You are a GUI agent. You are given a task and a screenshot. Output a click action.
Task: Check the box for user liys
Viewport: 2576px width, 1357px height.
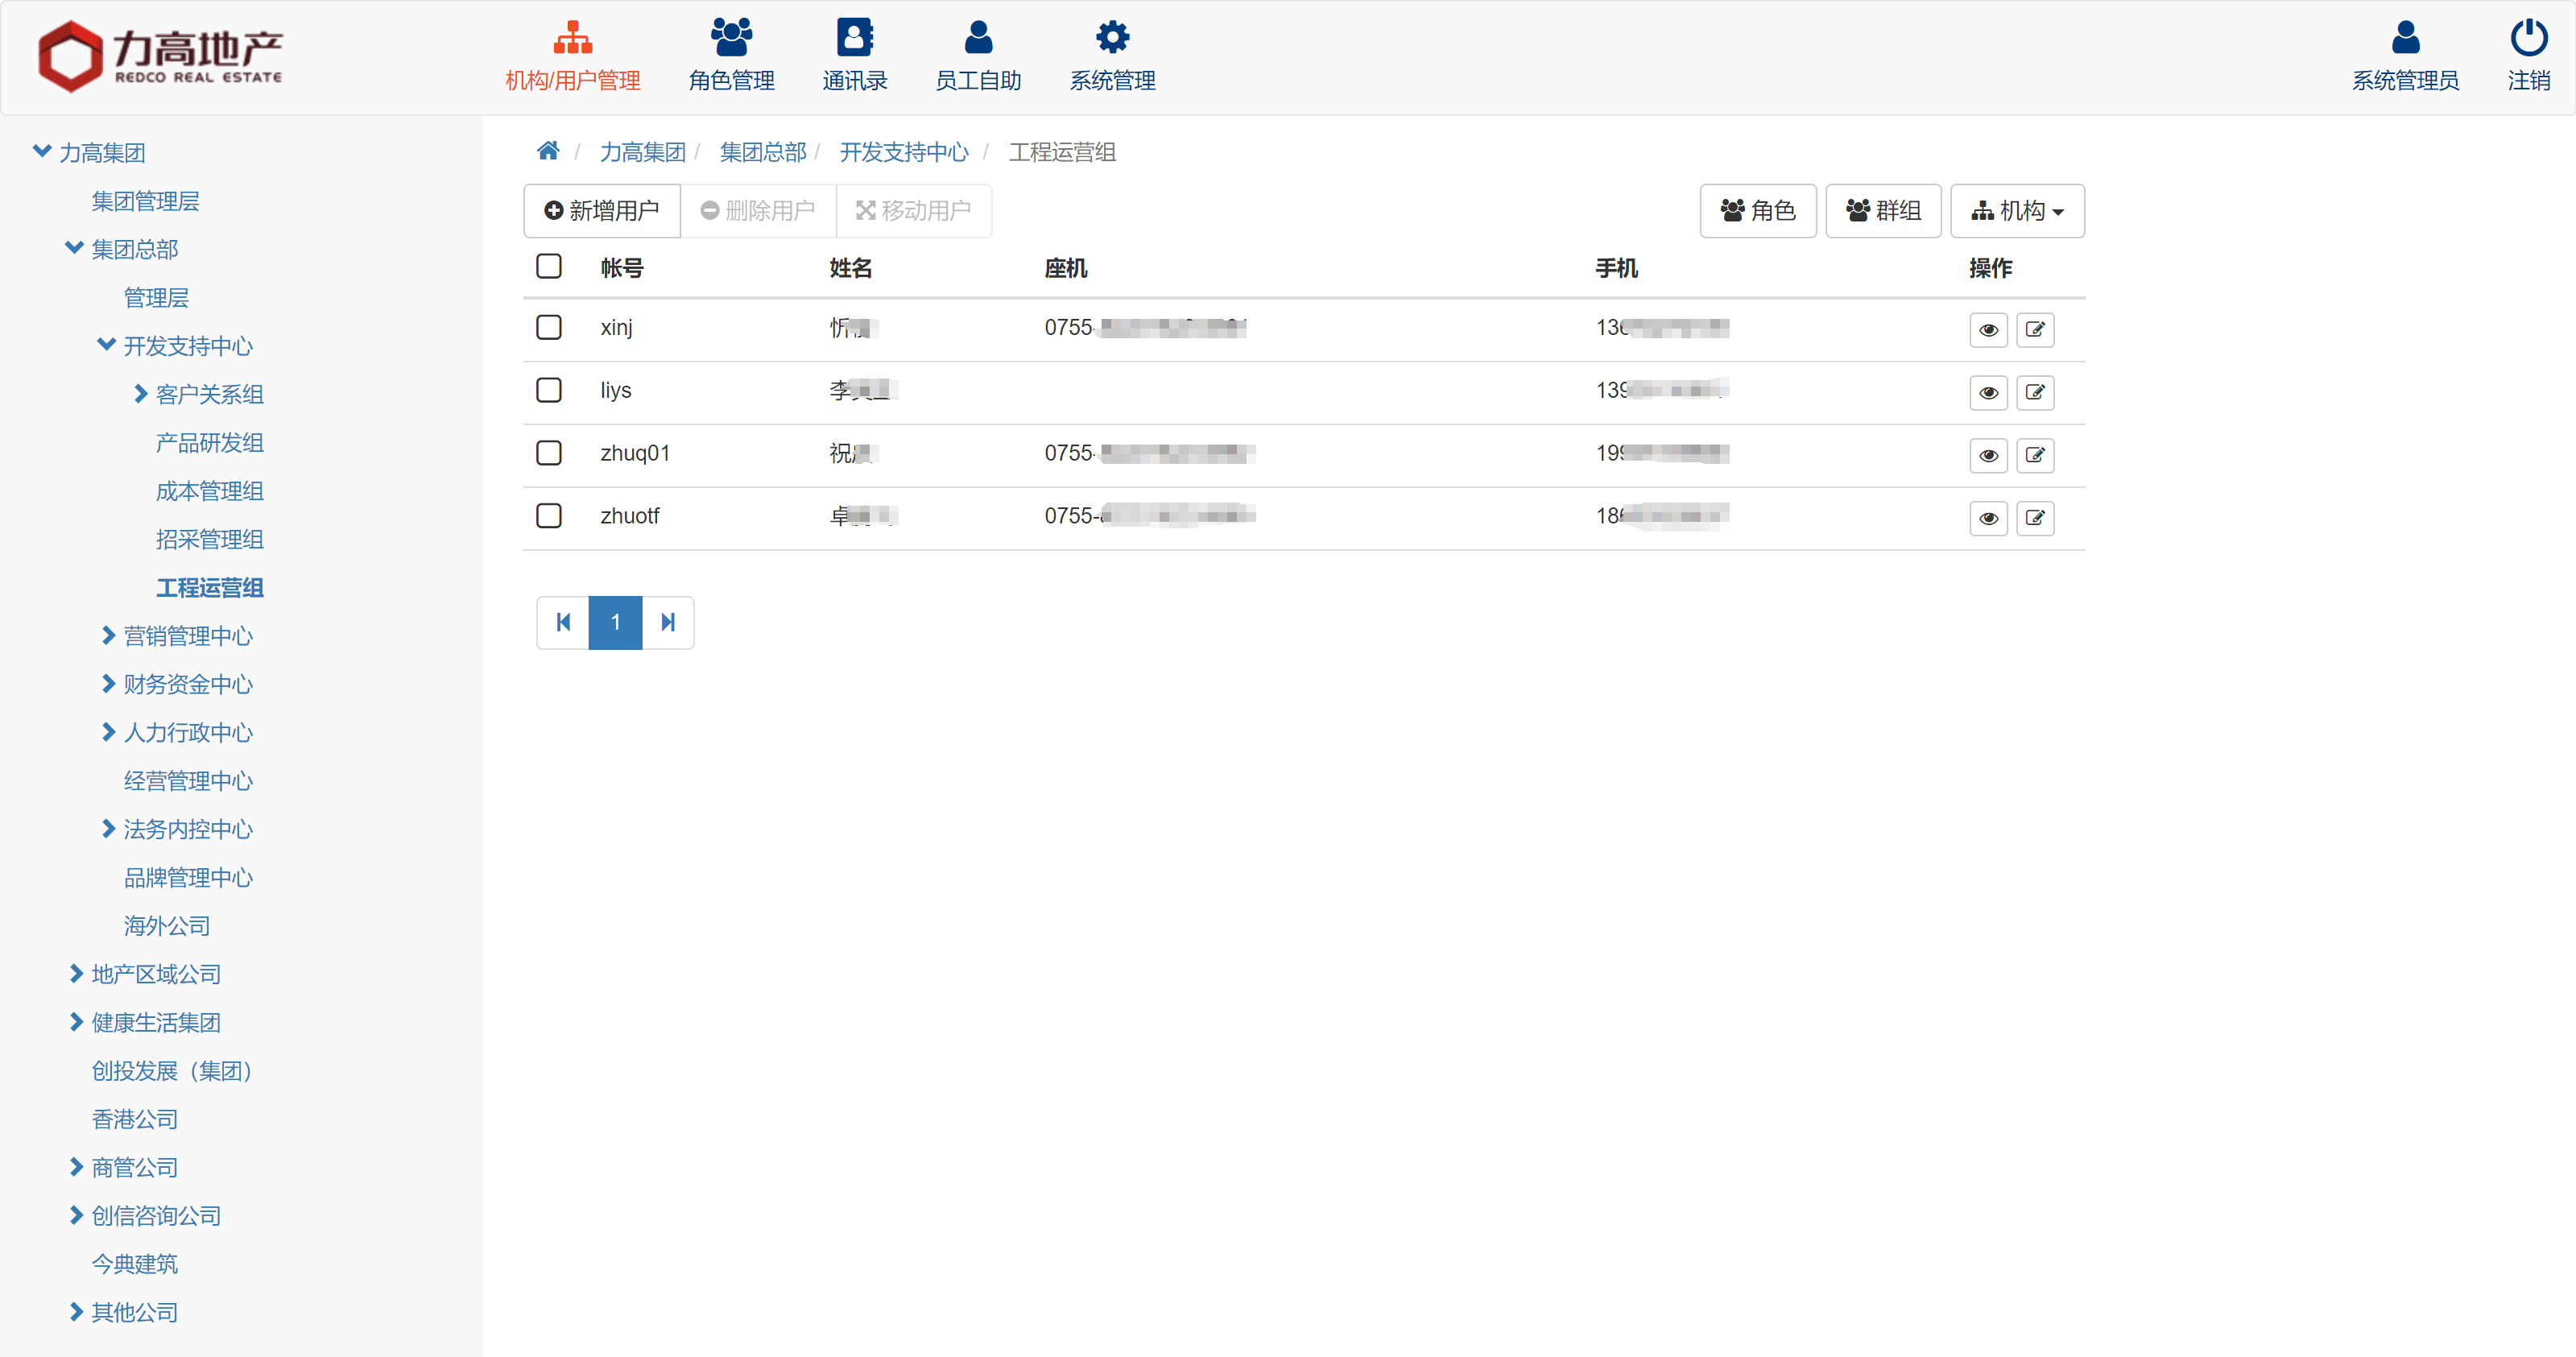(x=549, y=390)
